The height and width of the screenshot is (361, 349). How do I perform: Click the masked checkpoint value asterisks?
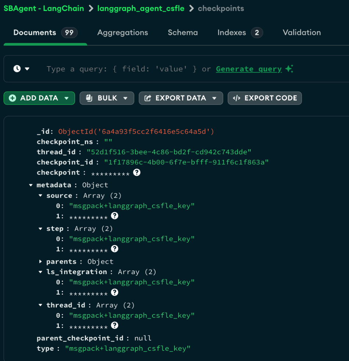111,174
